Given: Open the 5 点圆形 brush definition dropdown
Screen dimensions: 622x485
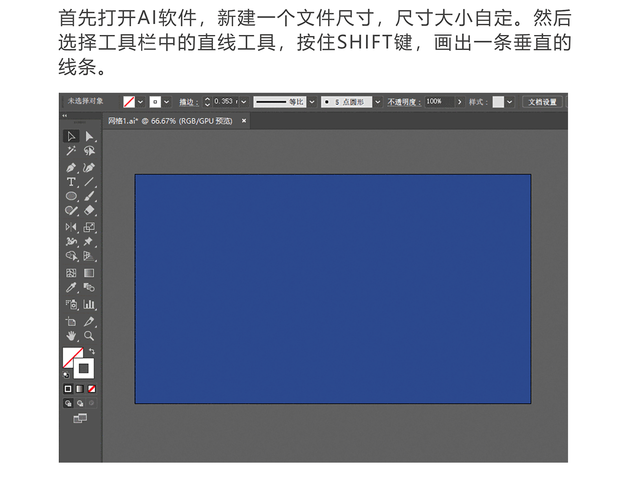Looking at the screenshot, I should coord(378,102).
